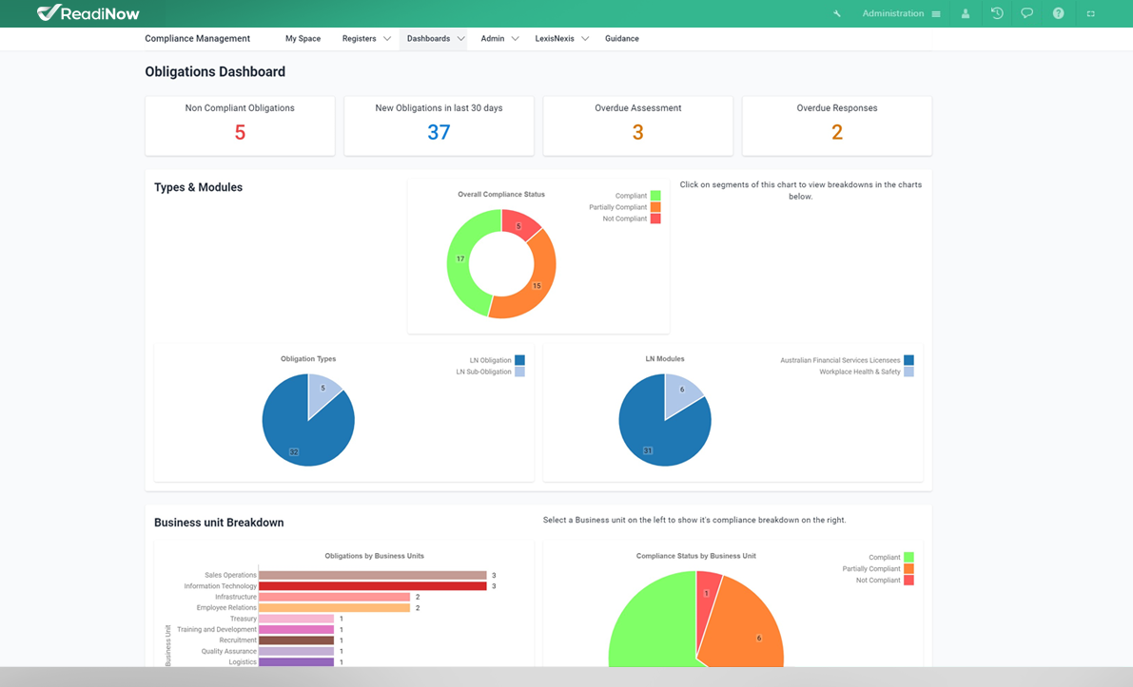The height and width of the screenshot is (687, 1133).
Task: Click the Obligations Dashboard heading
Action: pyautogui.click(x=215, y=71)
